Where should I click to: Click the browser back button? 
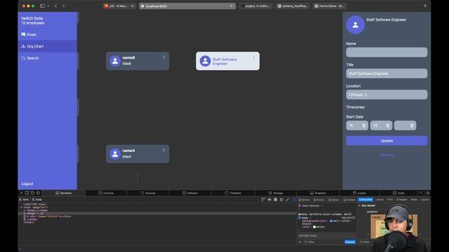click(x=55, y=6)
